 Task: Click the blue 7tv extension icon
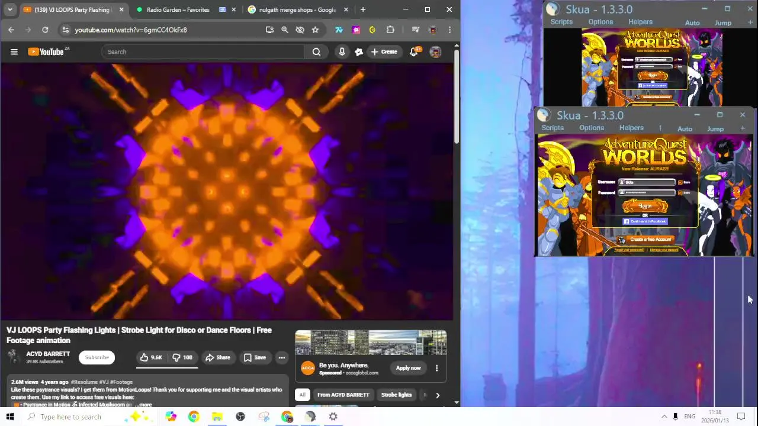[339, 30]
